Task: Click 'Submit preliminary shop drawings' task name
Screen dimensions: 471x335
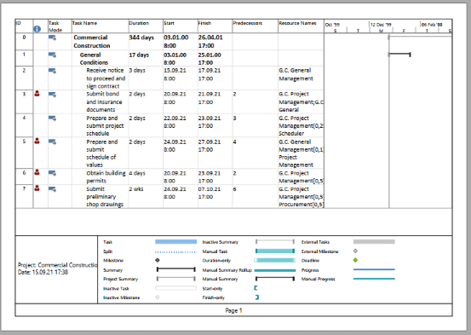Action: (105, 197)
